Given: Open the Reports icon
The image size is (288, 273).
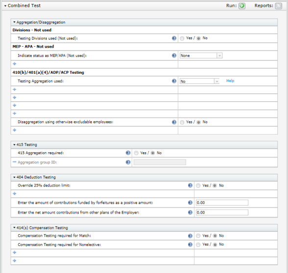Looking at the screenshot, I should coord(278,6).
